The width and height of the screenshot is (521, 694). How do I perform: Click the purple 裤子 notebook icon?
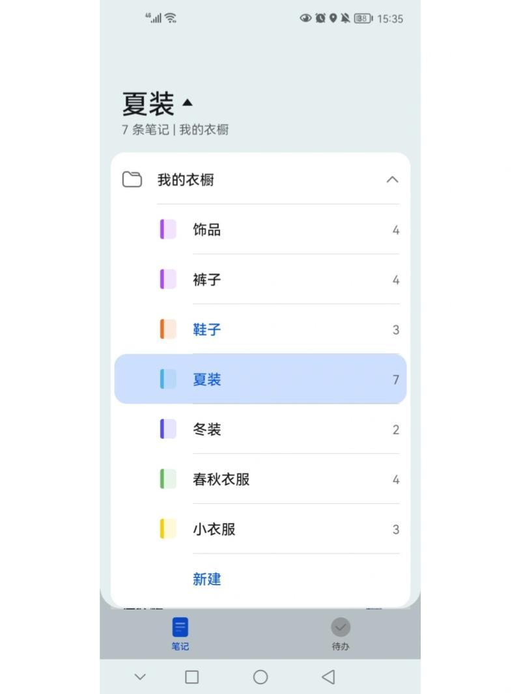point(168,279)
